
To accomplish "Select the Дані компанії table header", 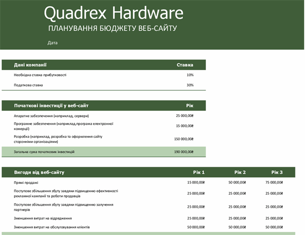I will pos(30,65).
